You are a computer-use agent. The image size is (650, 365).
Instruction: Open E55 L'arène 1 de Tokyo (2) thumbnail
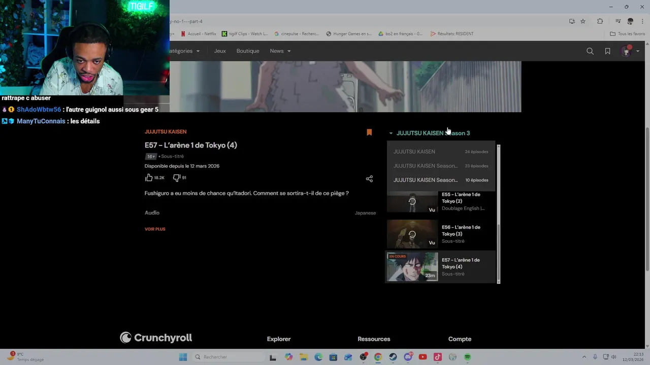click(412, 201)
